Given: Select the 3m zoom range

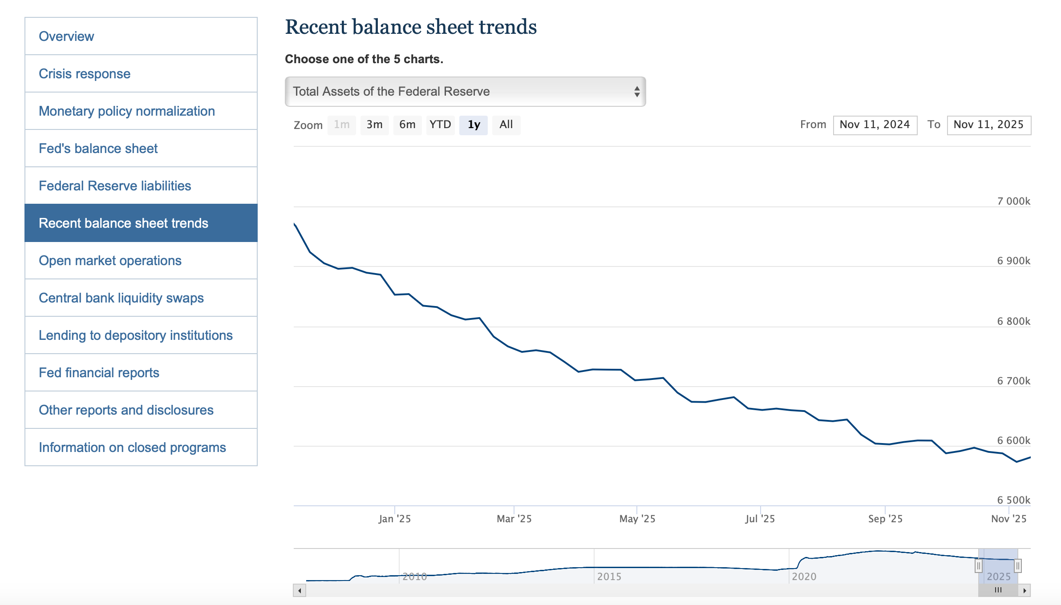Looking at the screenshot, I should pos(374,125).
